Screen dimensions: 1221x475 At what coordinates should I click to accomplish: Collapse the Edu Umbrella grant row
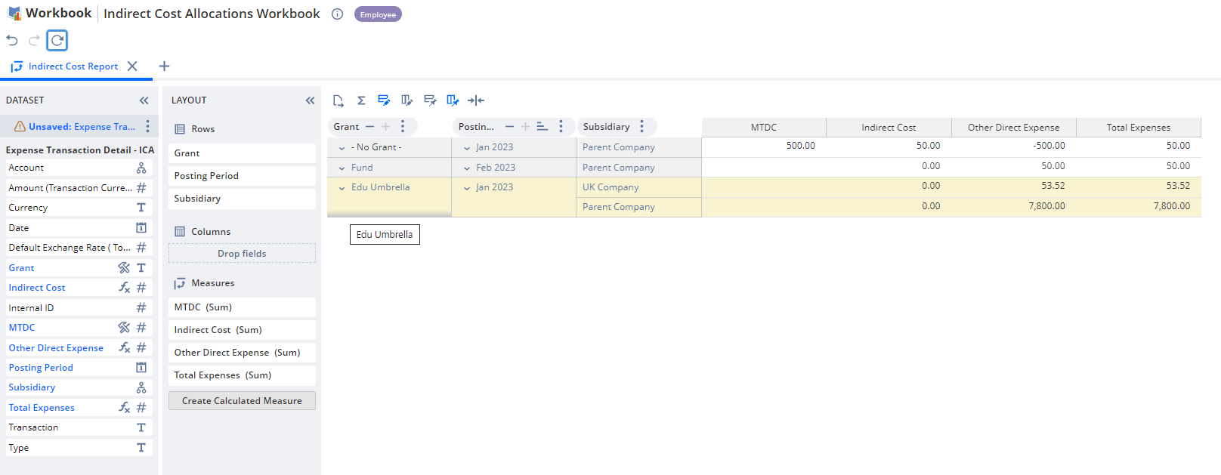(342, 188)
